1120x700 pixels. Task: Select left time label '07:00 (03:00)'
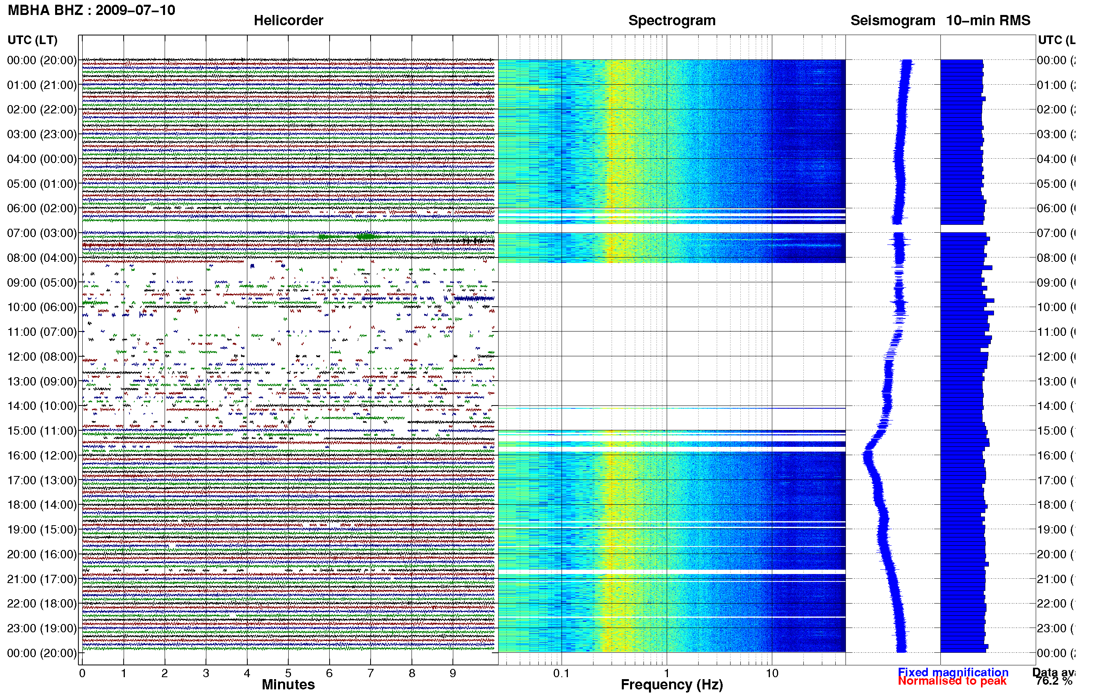(42, 233)
